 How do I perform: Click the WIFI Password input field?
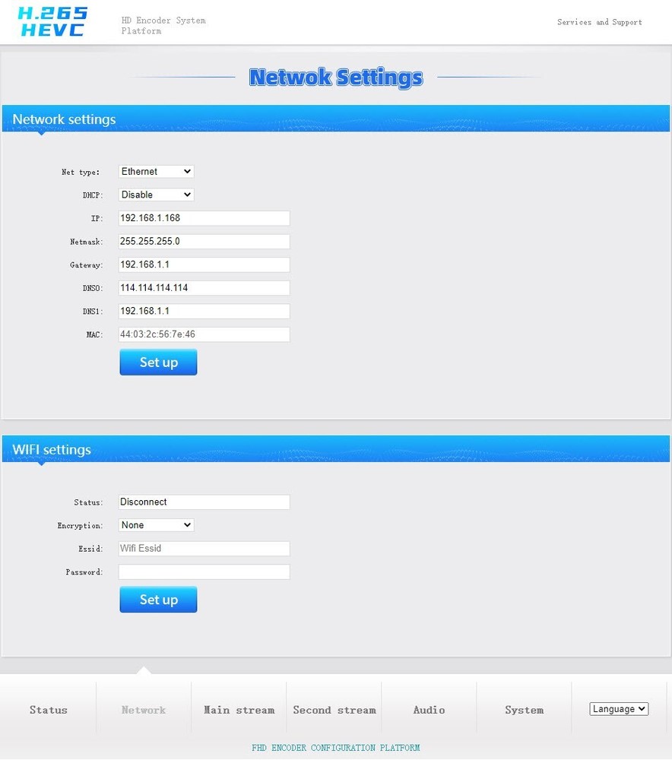[204, 572]
